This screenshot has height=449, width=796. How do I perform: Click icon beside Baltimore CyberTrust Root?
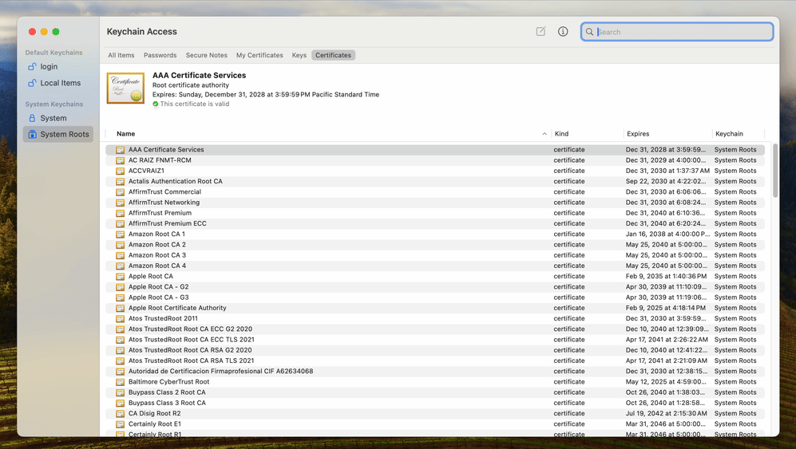pos(120,382)
